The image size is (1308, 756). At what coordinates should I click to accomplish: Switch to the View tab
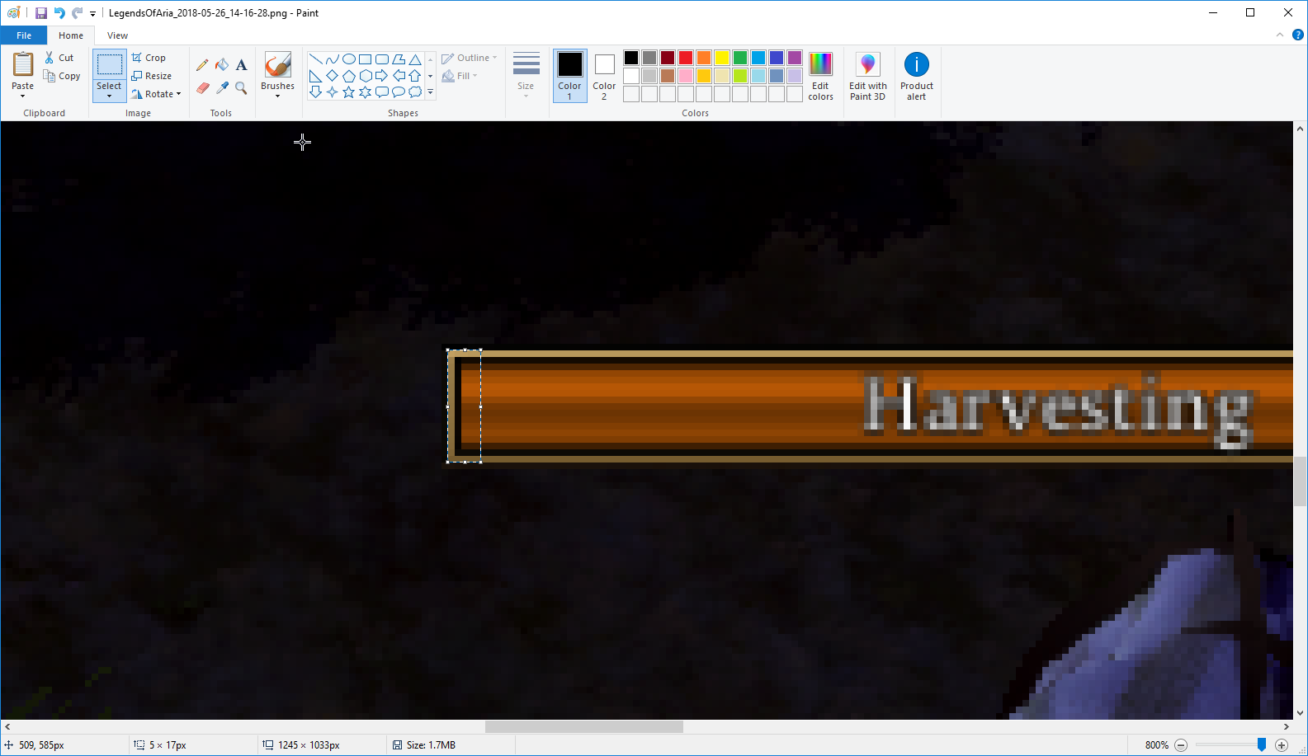(117, 35)
